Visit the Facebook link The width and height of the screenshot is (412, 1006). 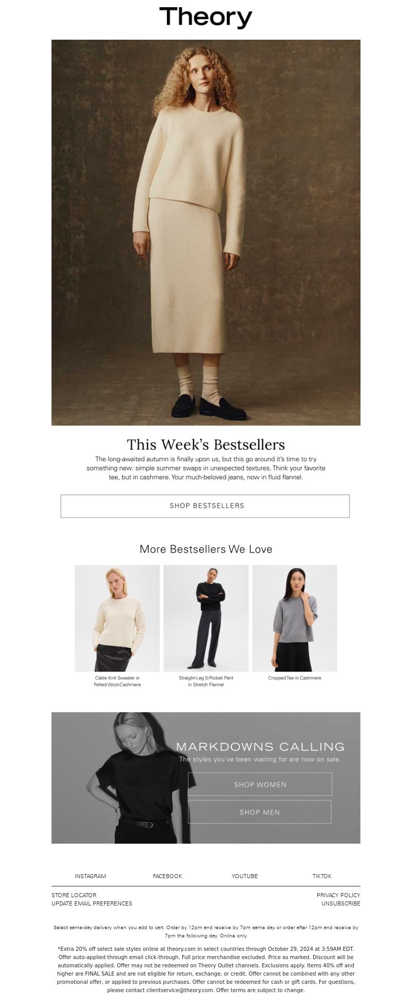167,876
